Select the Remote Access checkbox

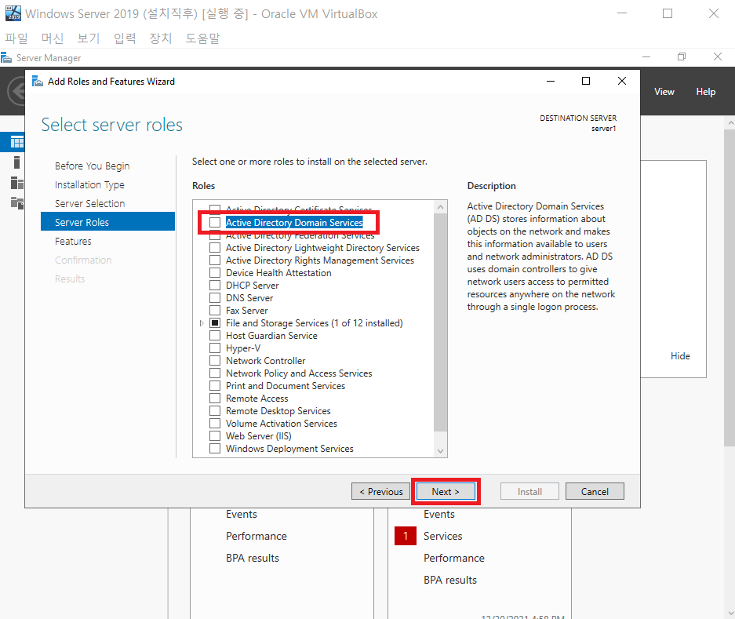click(215, 398)
